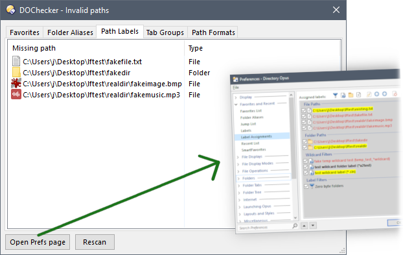
Task: Expand the Launching Opus category
Action: tap(240, 207)
